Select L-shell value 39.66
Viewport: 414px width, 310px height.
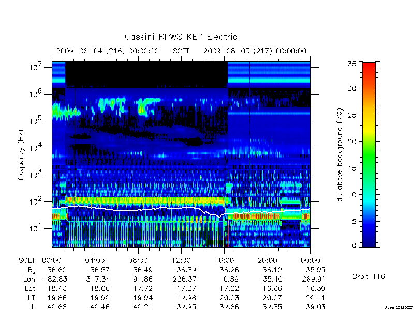(x=229, y=307)
